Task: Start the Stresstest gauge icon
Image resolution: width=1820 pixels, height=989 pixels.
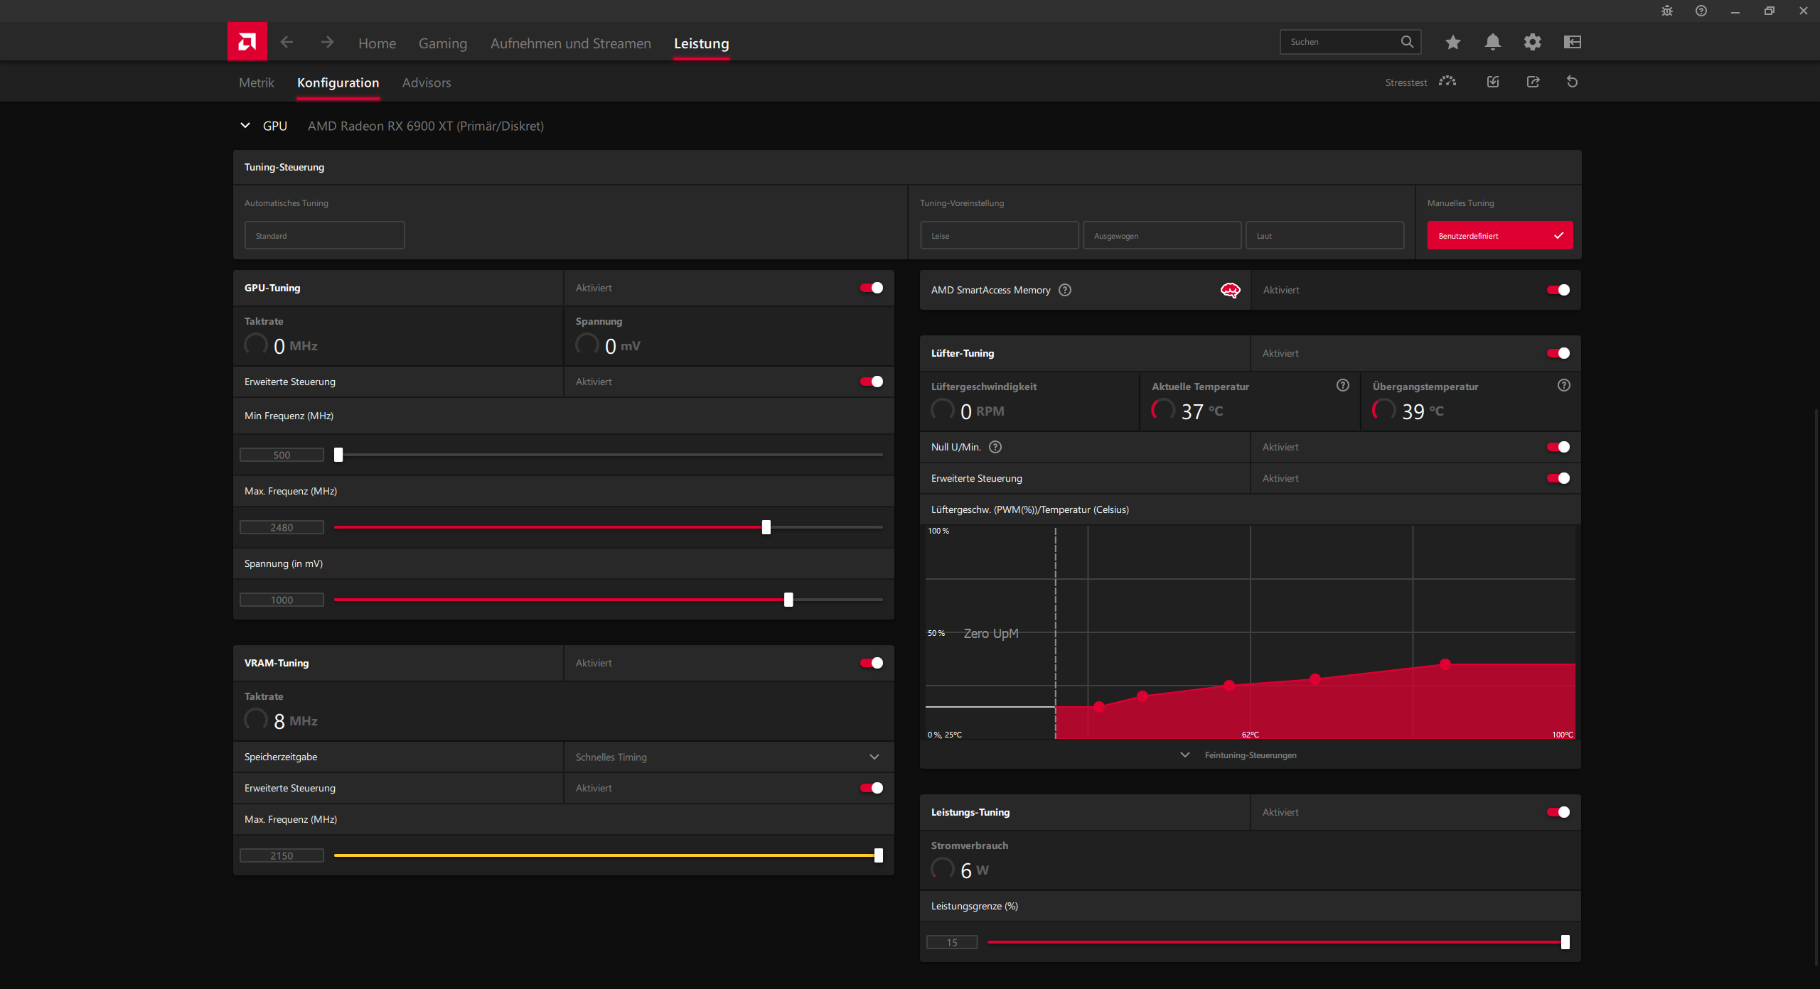Action: [1447, 82]
